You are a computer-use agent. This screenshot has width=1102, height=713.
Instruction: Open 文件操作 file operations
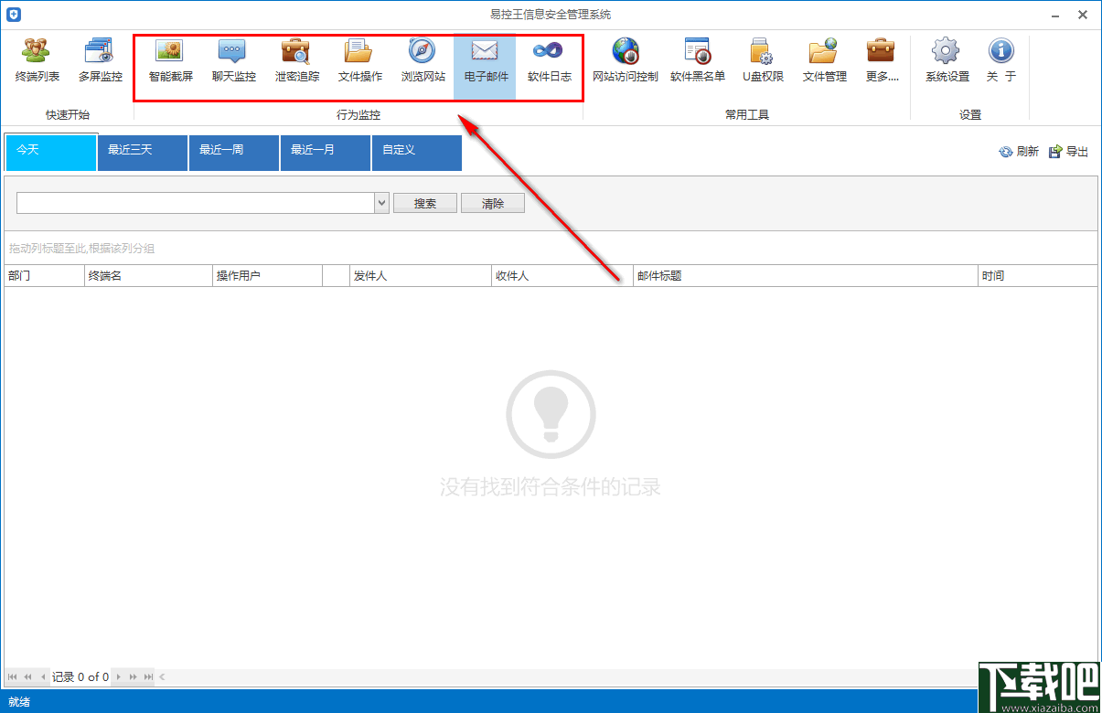[x=360, y=60]
